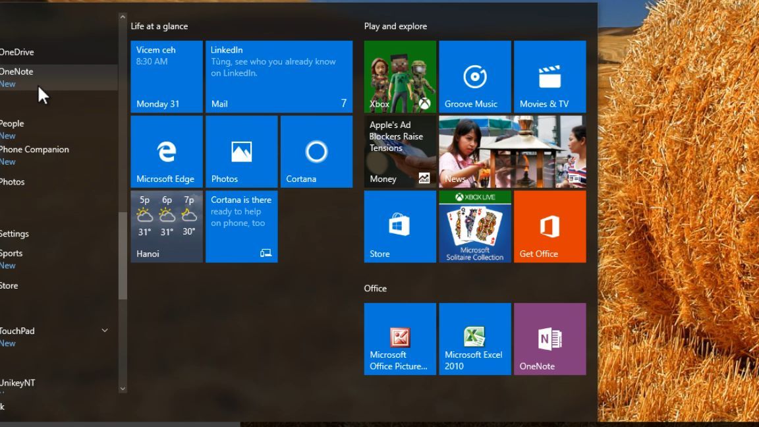Open the Microsoft Office Picture Manager tile
This screenshot has height=427, width=759.
click(x=400, y=339)
